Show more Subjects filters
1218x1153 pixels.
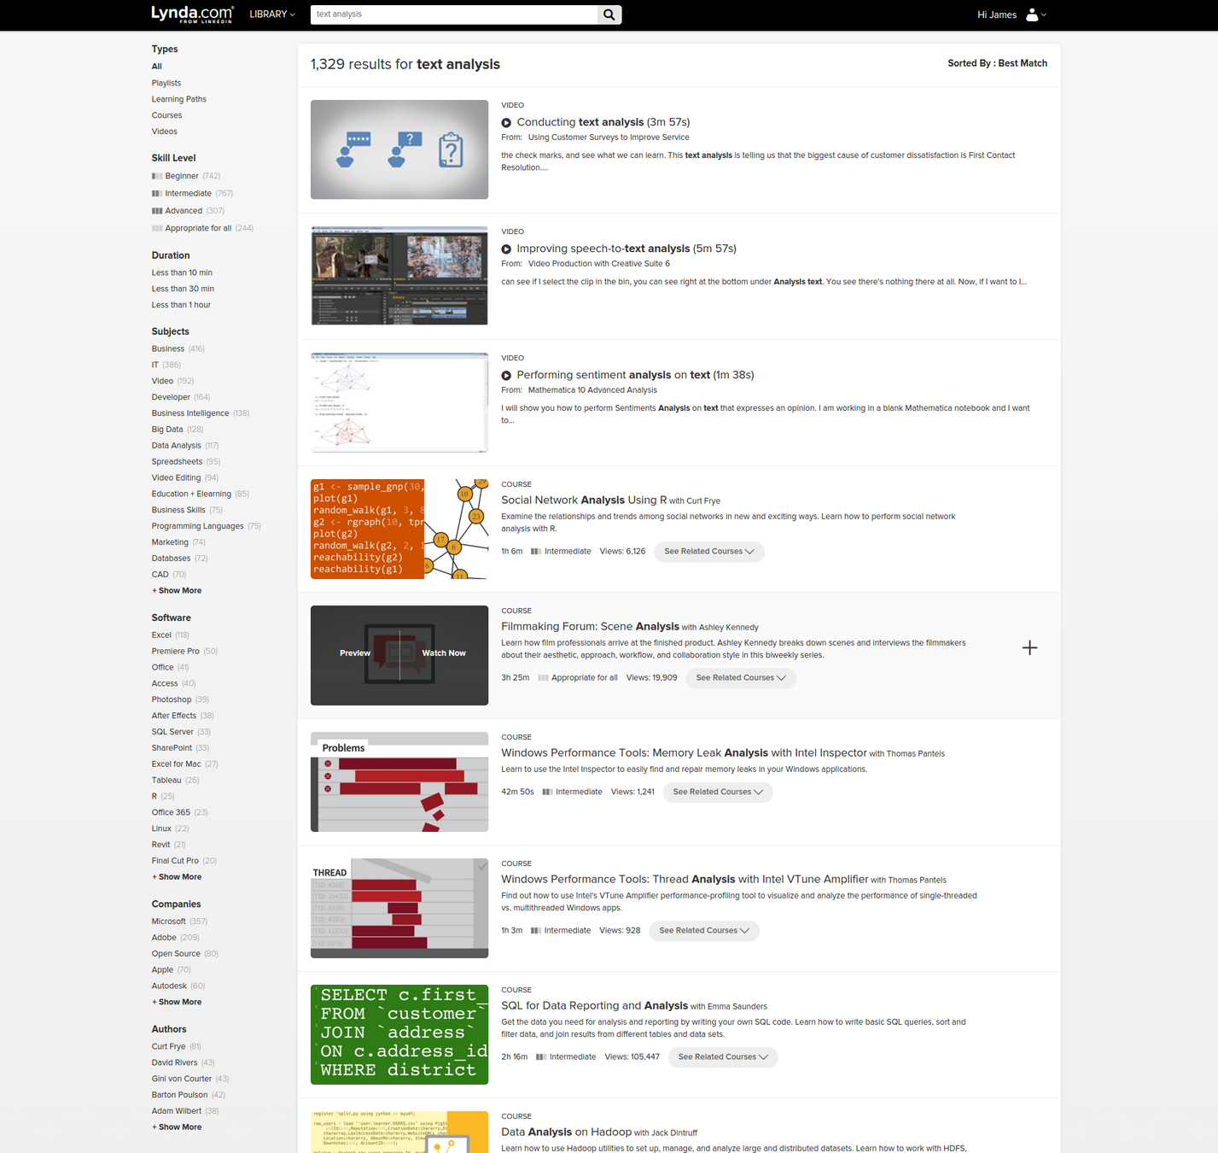[177, 591]
